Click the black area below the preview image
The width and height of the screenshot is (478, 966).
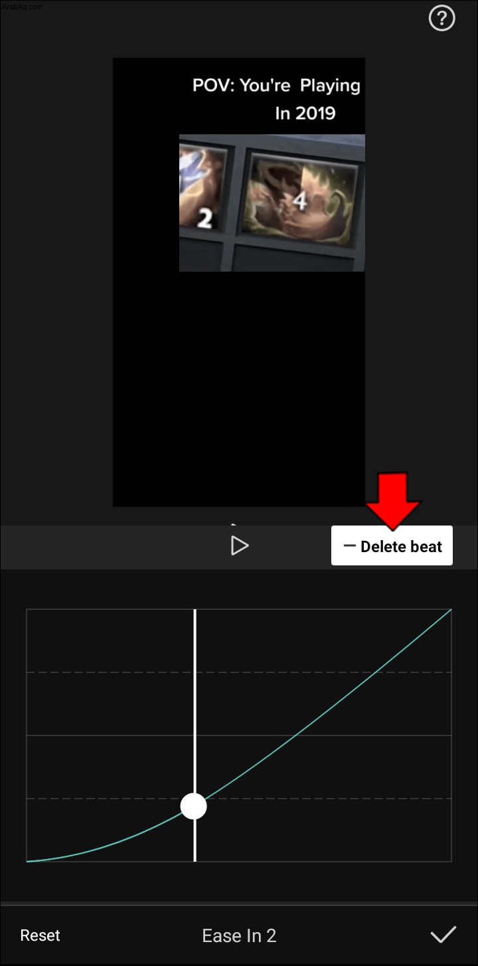(x=239, y=389)
